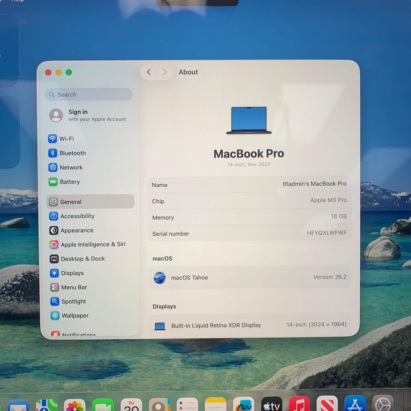411x411 pixels.
Task: Select the General settings category
Action: 90,202
